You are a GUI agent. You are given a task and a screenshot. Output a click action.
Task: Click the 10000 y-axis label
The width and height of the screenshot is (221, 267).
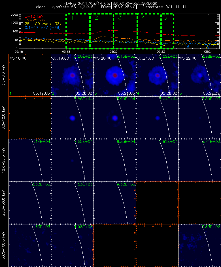[14, 15]
